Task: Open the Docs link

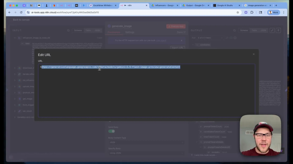Action: [x=181, y=32]
